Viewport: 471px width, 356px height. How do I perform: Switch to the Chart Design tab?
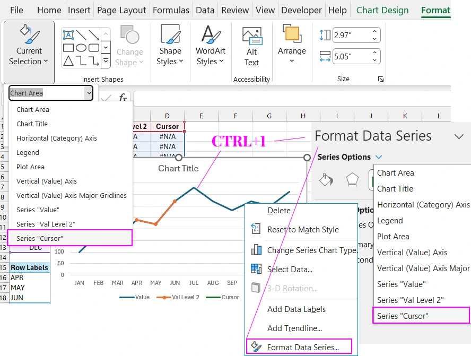tap(382, 10)
